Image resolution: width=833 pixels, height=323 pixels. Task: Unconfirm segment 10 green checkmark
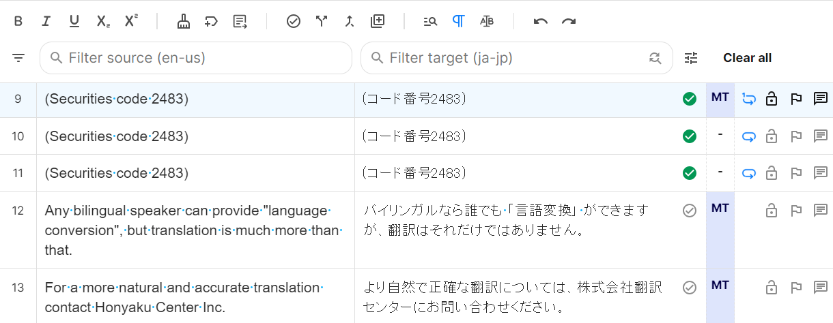tap(689, 136)
